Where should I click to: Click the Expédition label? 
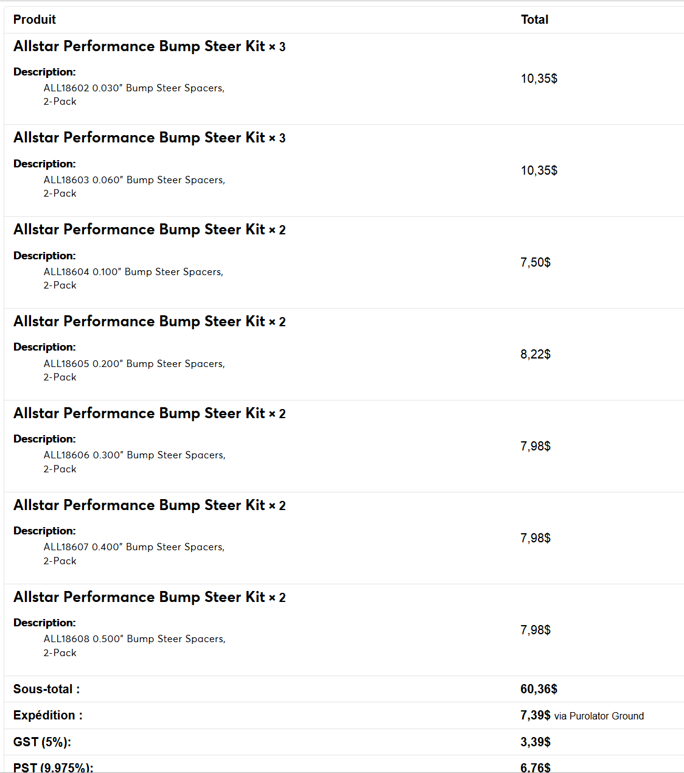48,715
